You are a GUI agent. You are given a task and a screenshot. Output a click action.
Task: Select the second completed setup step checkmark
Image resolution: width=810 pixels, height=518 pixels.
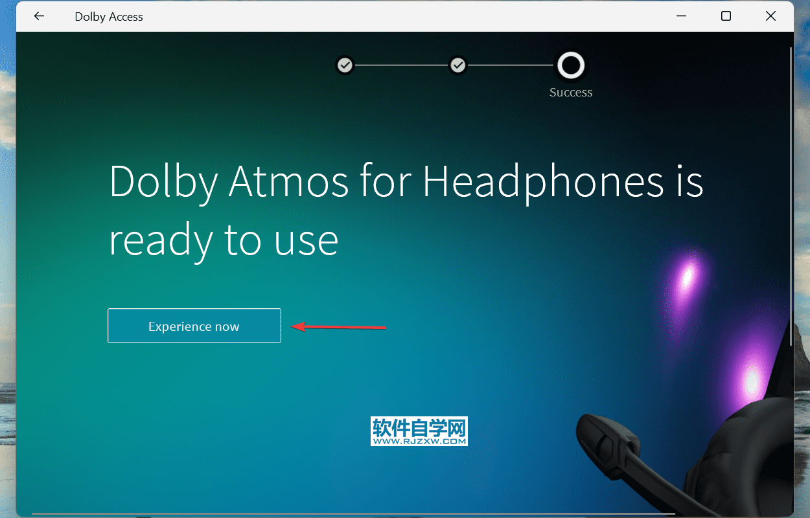(457, 65)
